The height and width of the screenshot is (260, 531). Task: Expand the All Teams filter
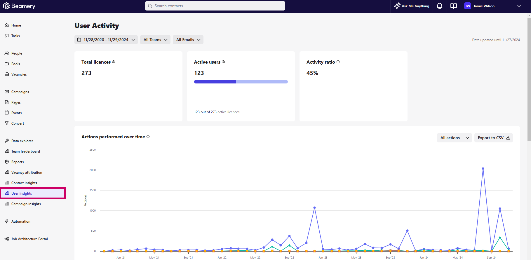[x=155, y=40]
